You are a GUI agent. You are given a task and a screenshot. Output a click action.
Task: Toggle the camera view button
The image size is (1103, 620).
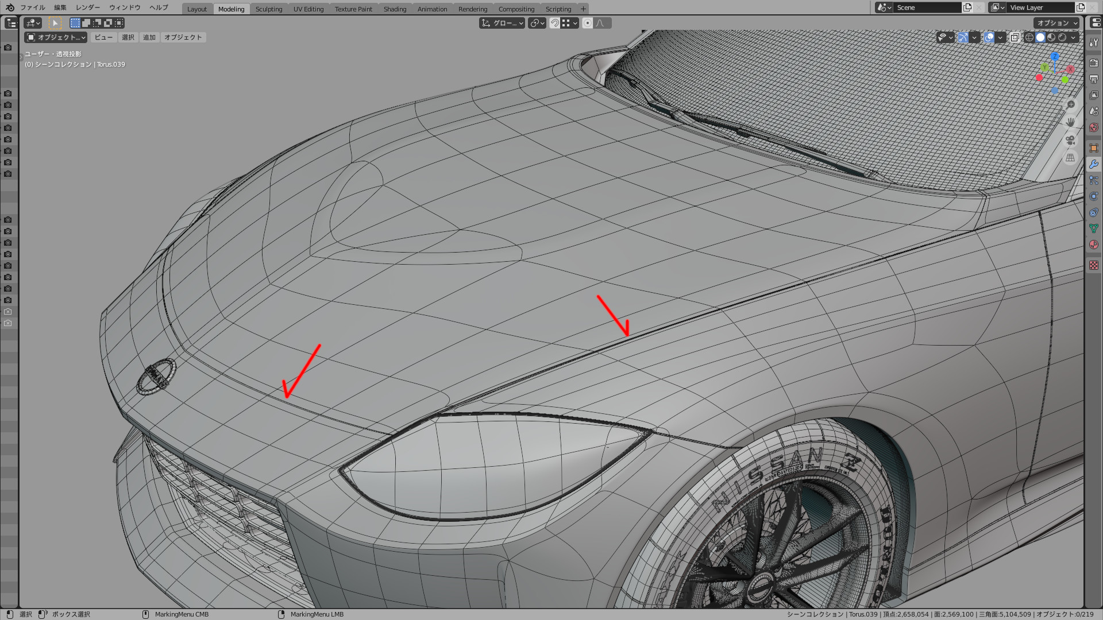click(1070, 140)
